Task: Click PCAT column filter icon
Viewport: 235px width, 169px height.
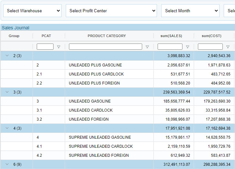Action: pos(59,47)
